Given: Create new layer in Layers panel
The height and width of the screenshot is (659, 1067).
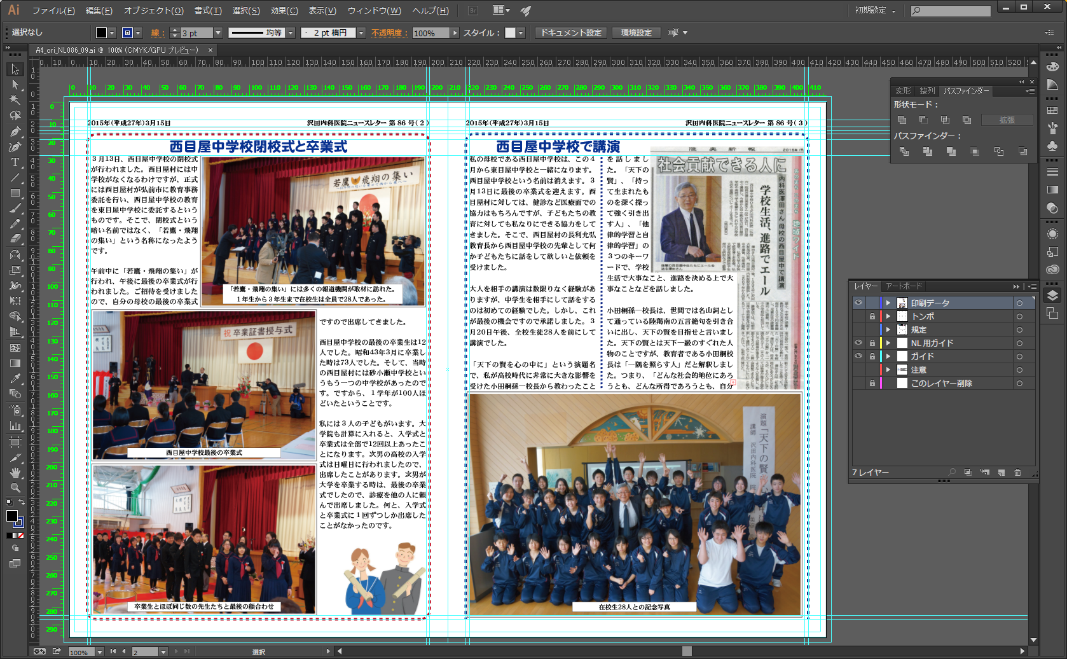Looking at the screenshot, I should point(1002,472).
